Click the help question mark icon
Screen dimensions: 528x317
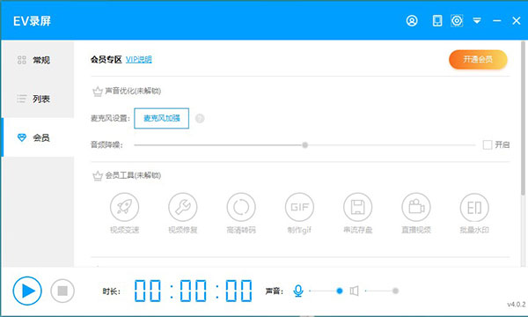200,119
